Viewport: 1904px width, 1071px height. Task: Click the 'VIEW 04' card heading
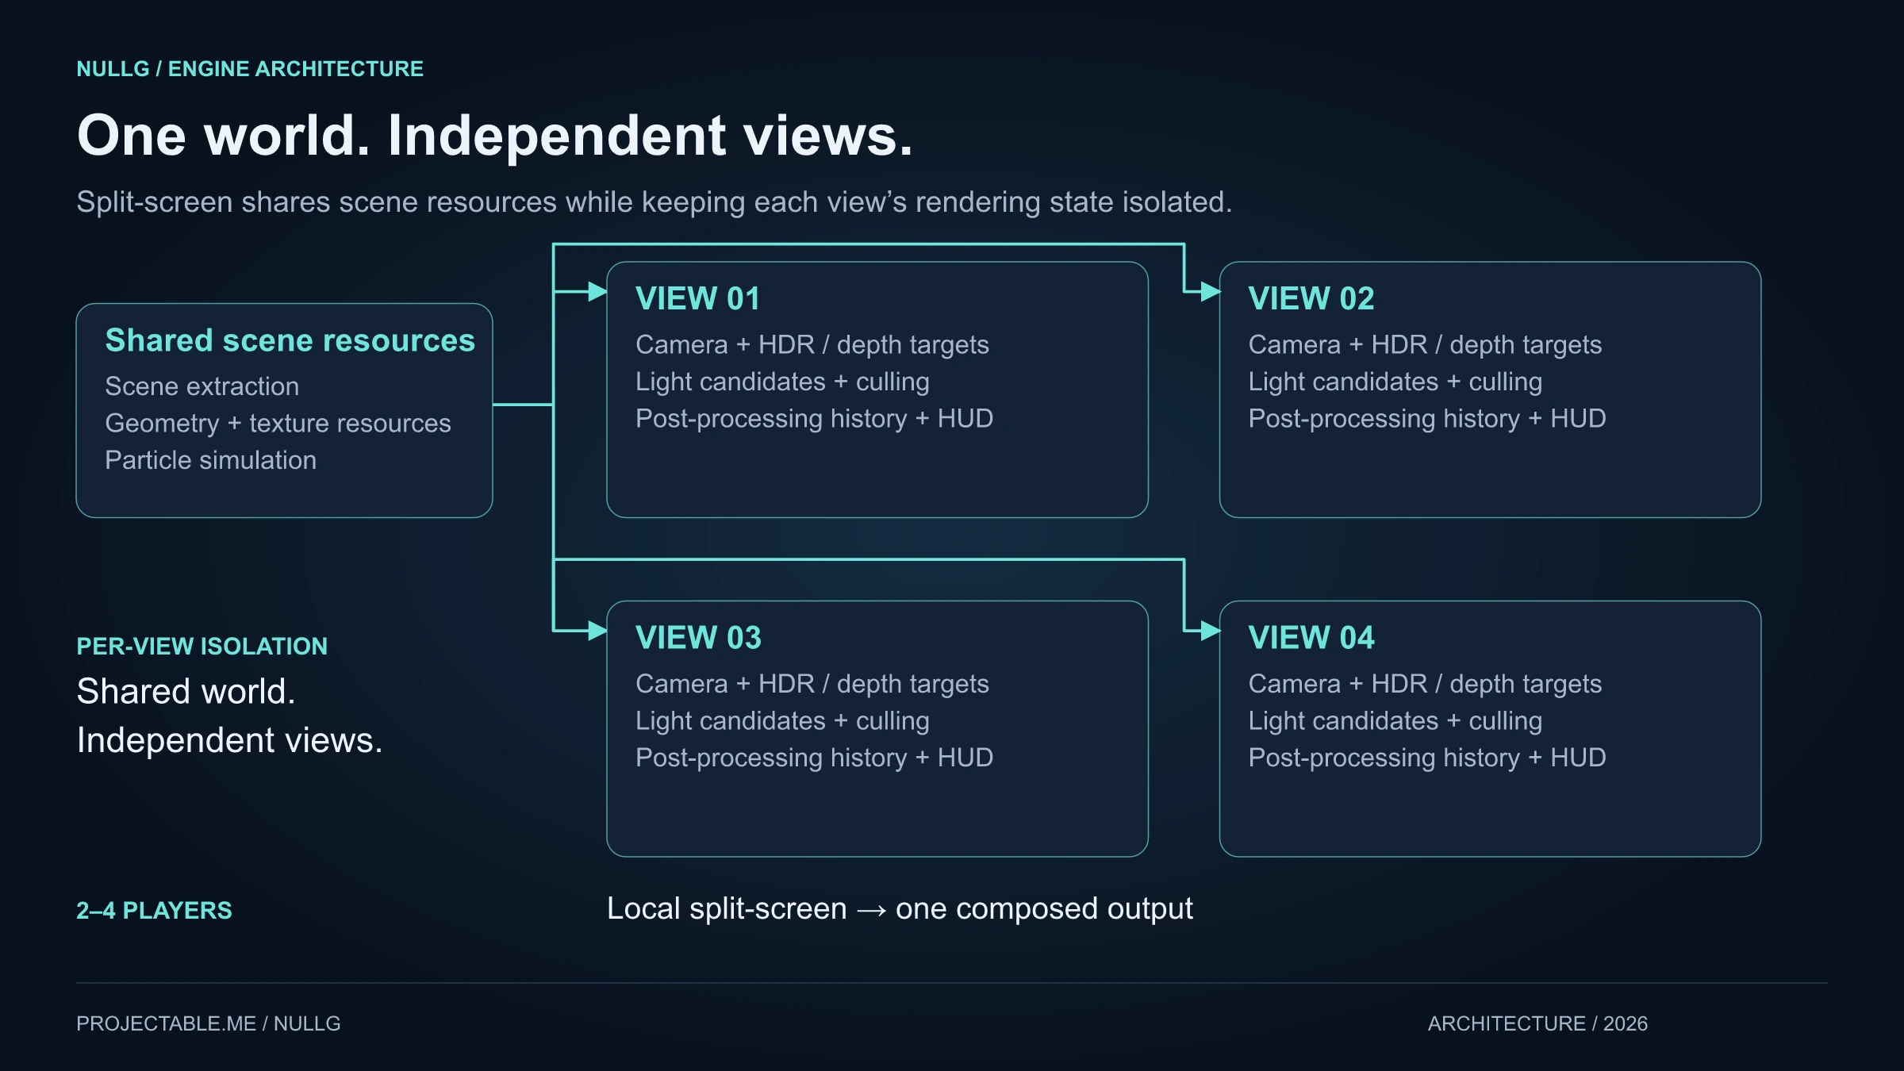pos(1311,638)
